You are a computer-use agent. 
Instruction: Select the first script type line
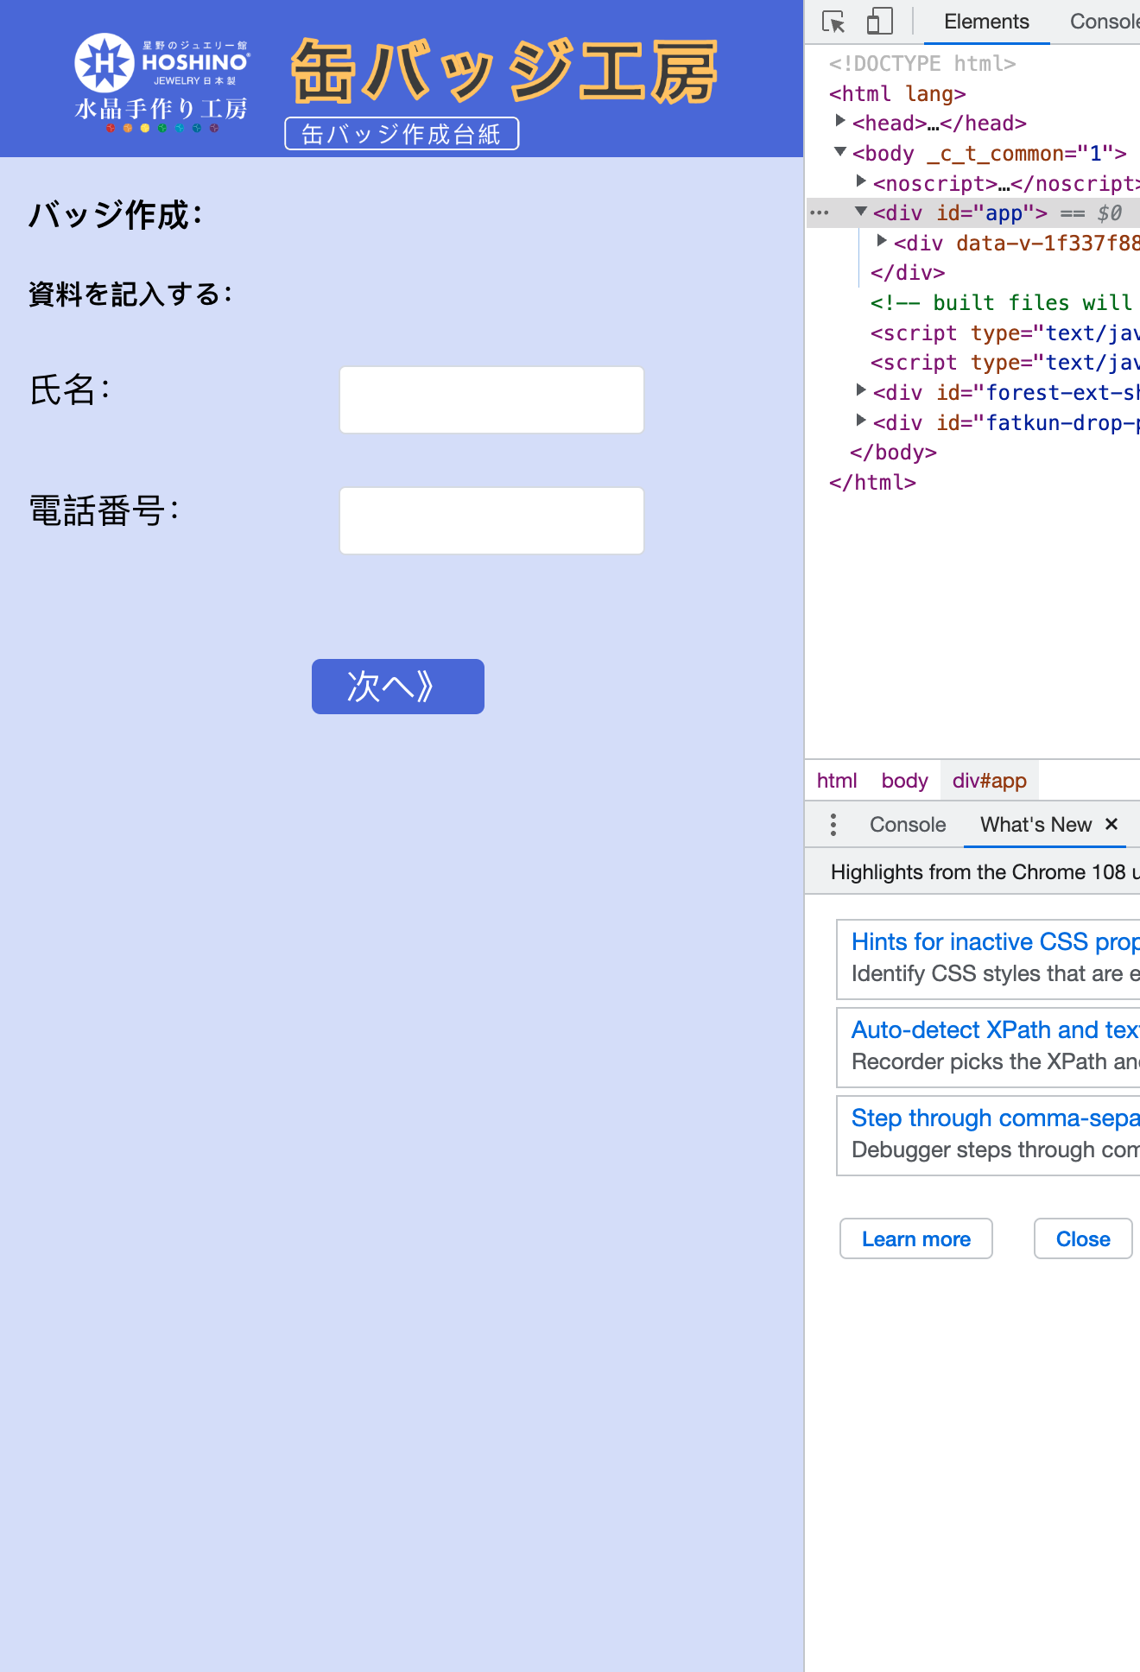click(x=1004, y=332)
